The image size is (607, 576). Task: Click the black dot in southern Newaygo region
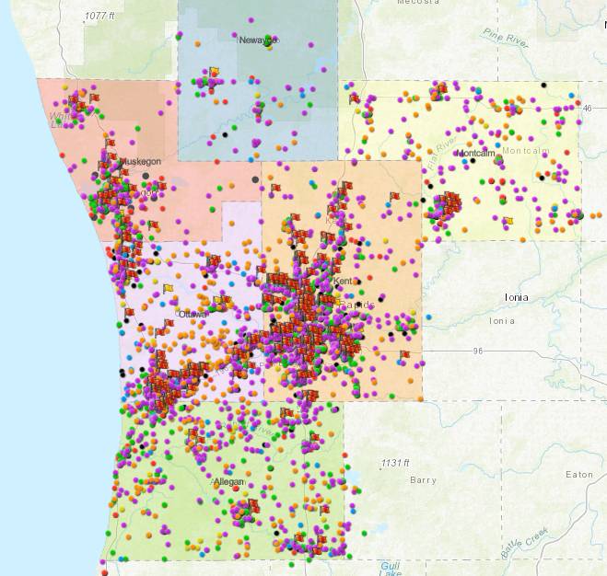tap(223, 136)
